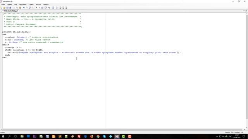Open the Помощь menu
This screenshot has height=139, width=248.
point(46,5)
